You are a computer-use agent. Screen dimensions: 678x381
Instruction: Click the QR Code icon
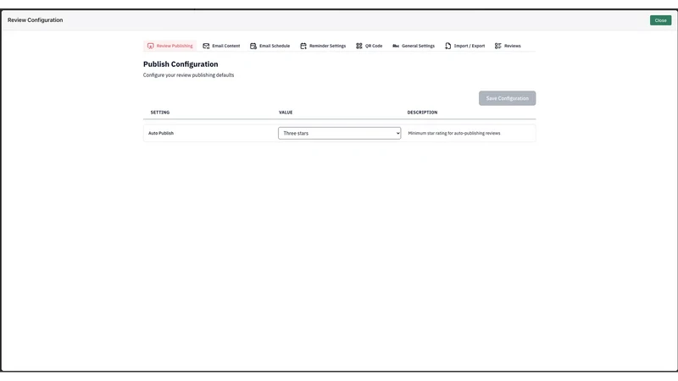click(x=358, y=46)
